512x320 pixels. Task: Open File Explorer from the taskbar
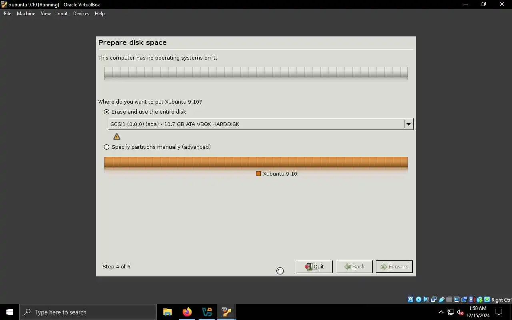pos(168,312)
